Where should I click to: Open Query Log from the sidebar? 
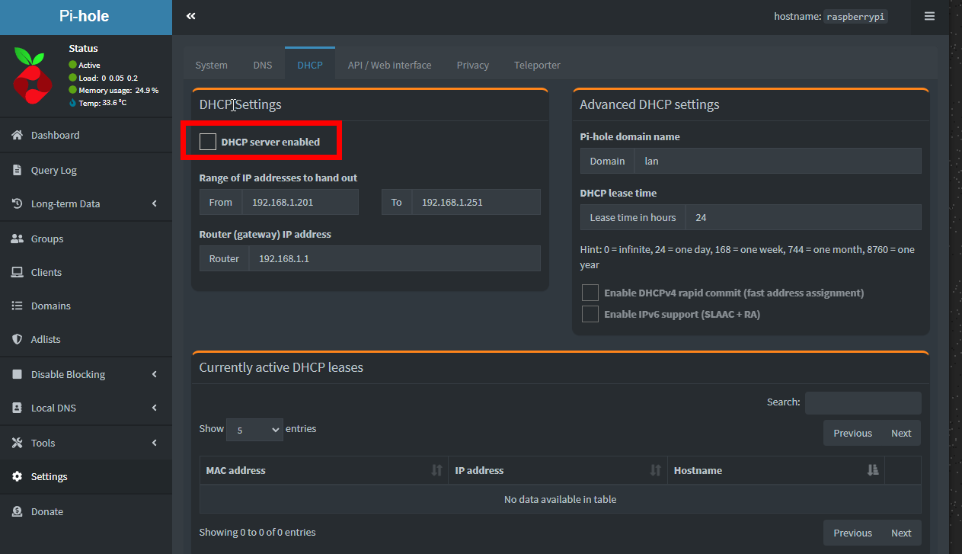tap(86, 170)
